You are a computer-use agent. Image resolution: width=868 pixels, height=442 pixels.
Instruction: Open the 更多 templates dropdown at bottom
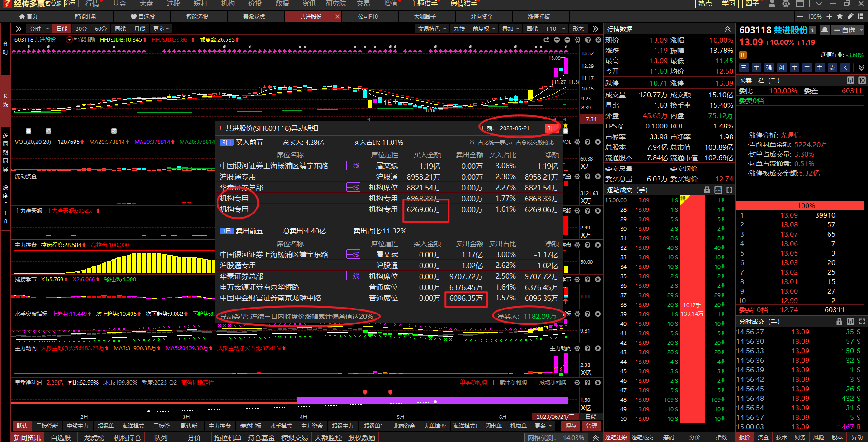[x=543, y=426]
